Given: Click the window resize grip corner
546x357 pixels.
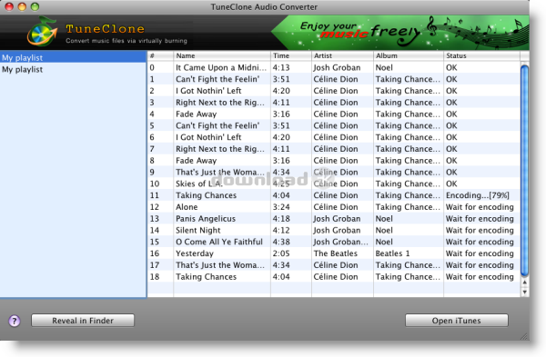Looking at the screenshot, I should [x=524, y=336].
